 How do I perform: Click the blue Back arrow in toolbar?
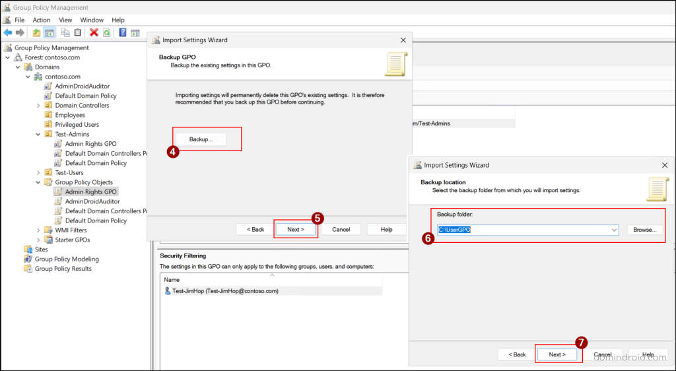coord(8,33)
